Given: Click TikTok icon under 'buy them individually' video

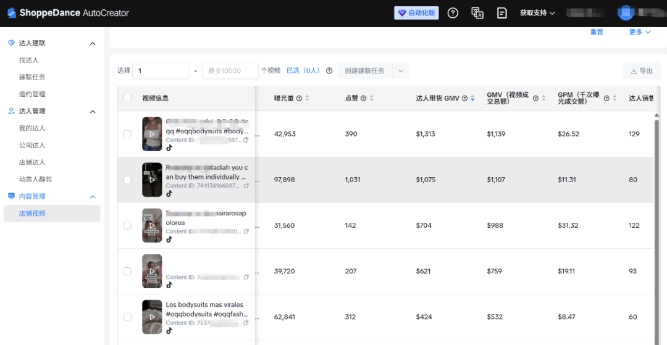Looking at the screenshot, I should click(x=169, y=193).
